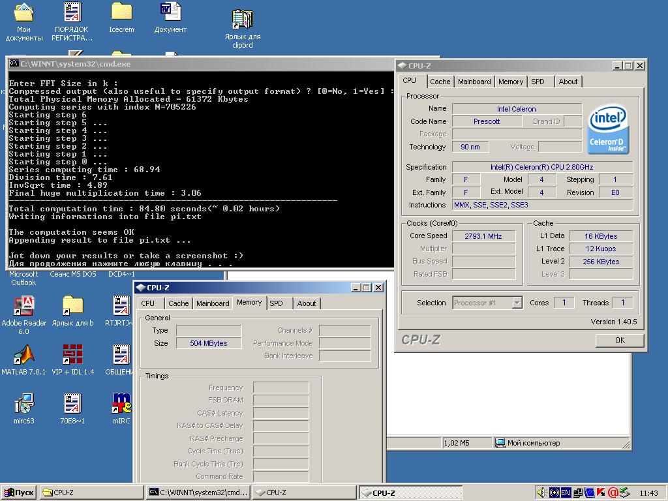Click the volume speaker tray icon
The height and width of the screenshot is (501, 668).
pyautogui.click(x=542, y=493)
